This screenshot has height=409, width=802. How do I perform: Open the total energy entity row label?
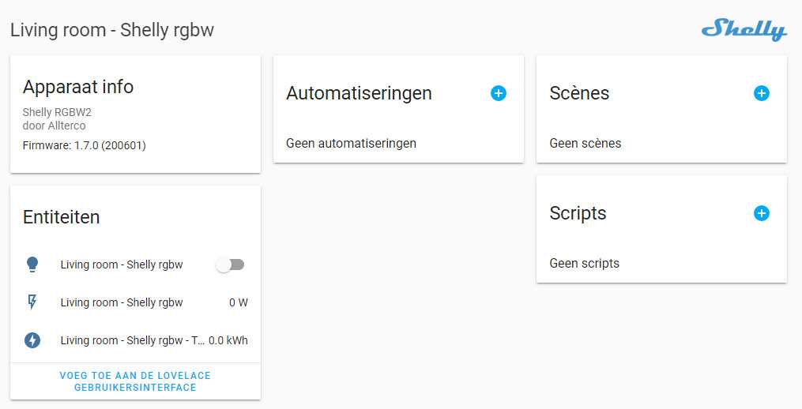pos(132,340)
